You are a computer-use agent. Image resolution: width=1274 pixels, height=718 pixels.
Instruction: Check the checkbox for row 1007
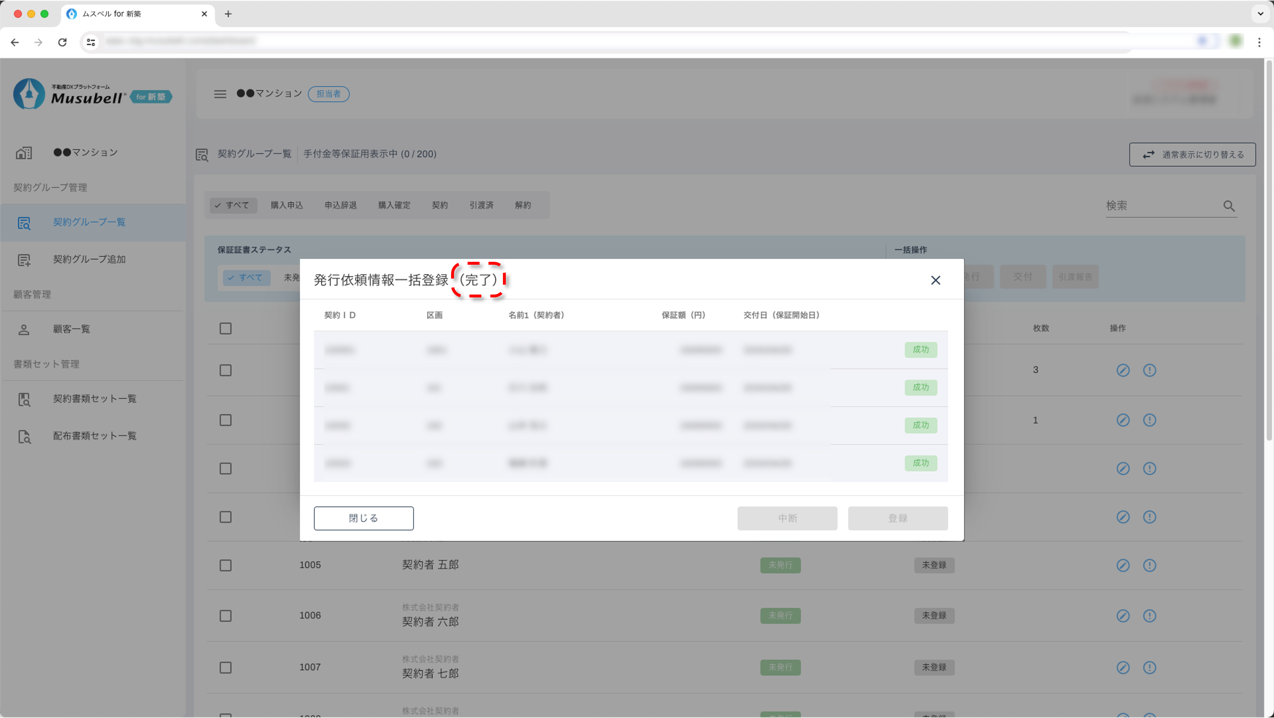click(226, 668)
